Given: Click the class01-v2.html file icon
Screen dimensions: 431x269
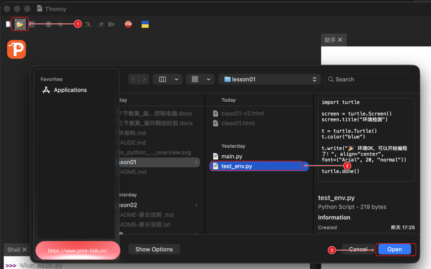Looking at the screenshot, I should pyautogui.click(x=216, y=113).
